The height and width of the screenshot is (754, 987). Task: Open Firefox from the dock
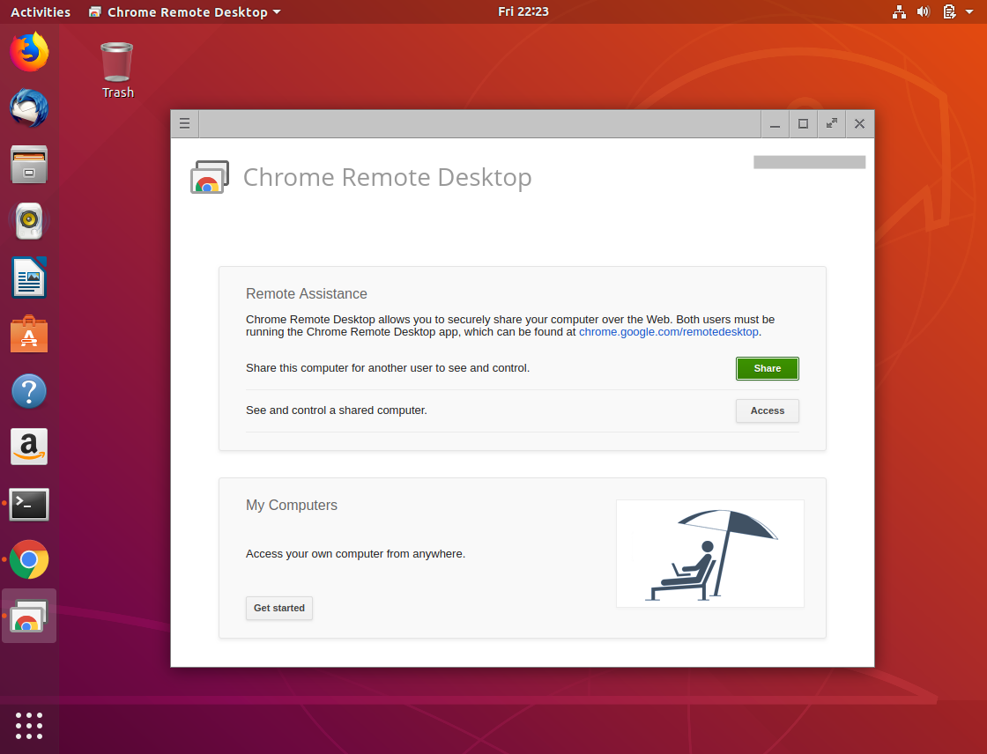[x=29, y=52]
